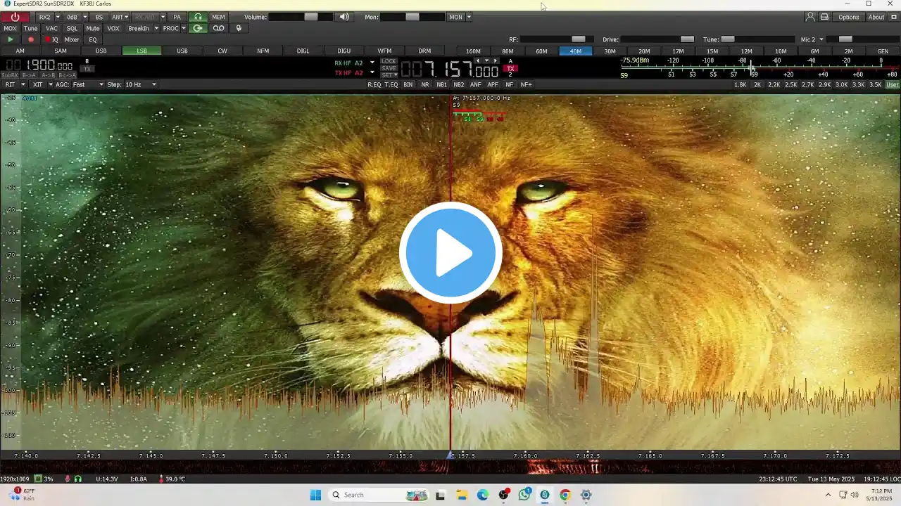Open the settings gear app in taskbar
Image resolution: width=901 pixels, height=506 pixels.
586,495
